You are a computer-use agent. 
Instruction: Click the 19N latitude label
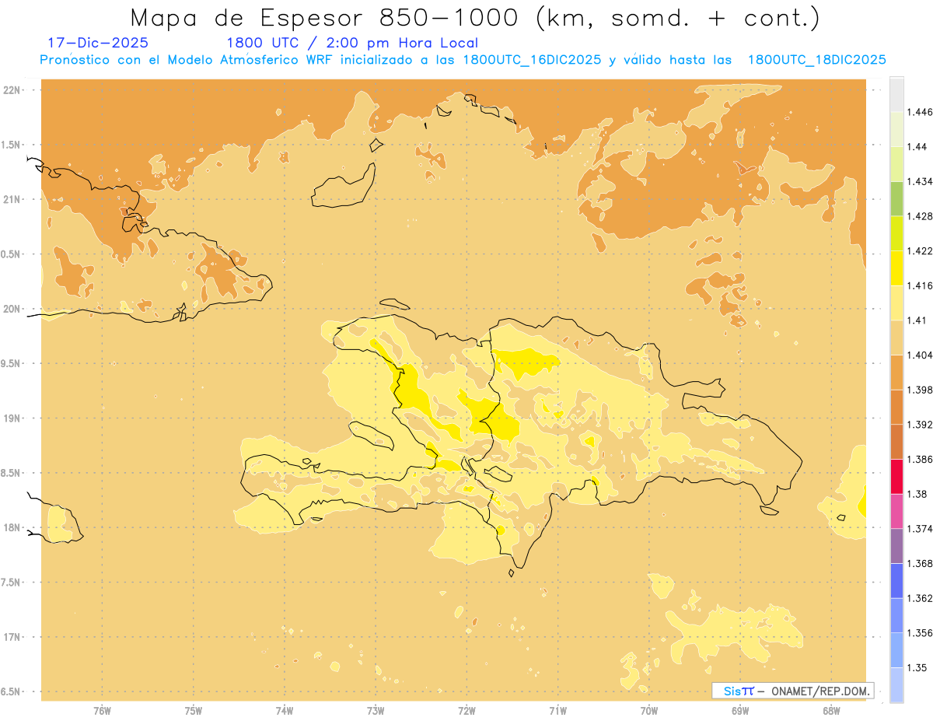coord(12,418)
